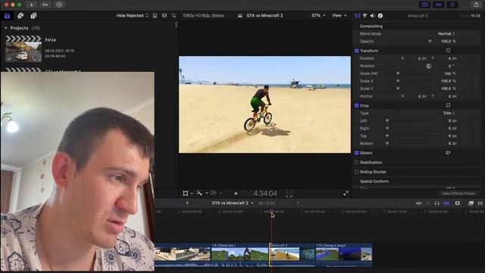Image resolution: width=485 pixels, height=273 pixels.
Task: Open the Hide Rejected filter dropdown
Action: tap(132, 15)
